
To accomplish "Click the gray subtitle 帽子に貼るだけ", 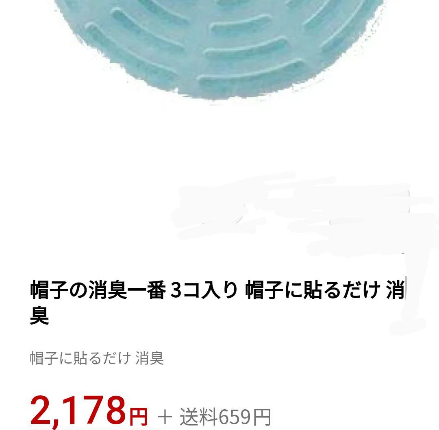I will click(x=80, y=358).
